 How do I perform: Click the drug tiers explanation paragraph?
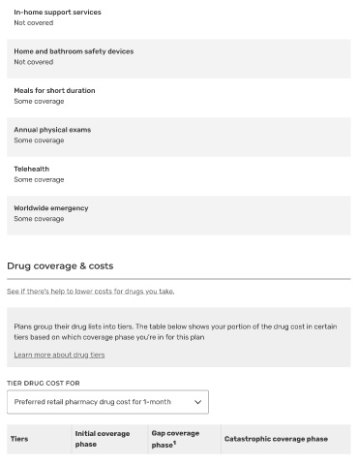click(175, 332)
